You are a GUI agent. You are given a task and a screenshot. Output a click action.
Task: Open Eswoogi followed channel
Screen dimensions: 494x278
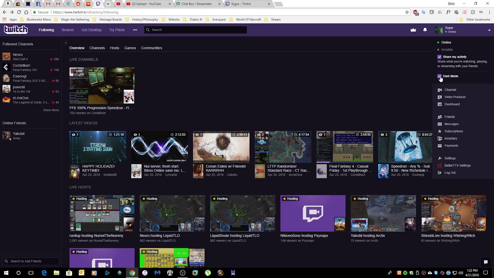click(x=31, y=78)
